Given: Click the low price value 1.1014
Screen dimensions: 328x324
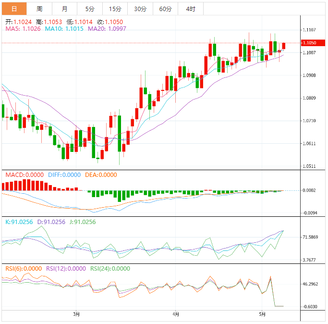Looking at the screenshot, I should 83,22.
